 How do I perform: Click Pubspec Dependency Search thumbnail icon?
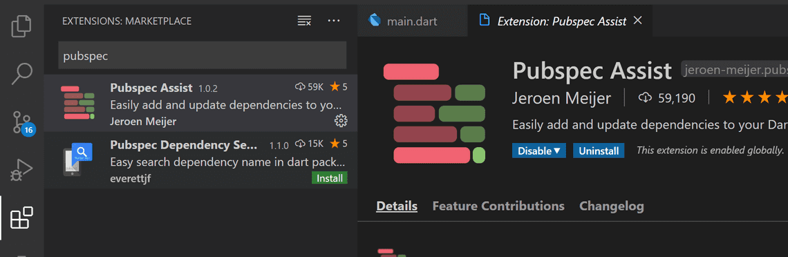coord(78,160)
